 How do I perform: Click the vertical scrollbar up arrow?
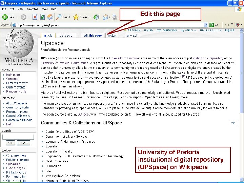click(x=241, y=30)
